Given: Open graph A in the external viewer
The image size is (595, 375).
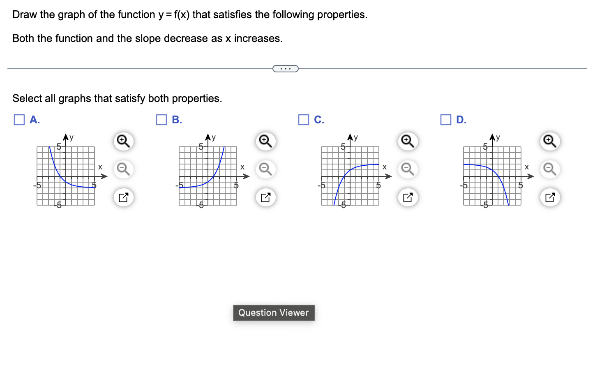Looking at the screenshot, I should (x=123, y=197).
